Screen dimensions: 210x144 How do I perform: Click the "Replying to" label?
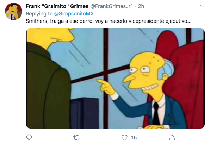(39, 14)
